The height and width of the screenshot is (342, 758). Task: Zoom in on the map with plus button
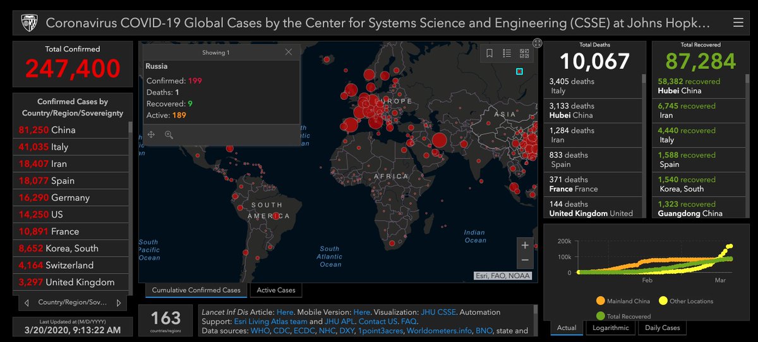tap(524, 245)
